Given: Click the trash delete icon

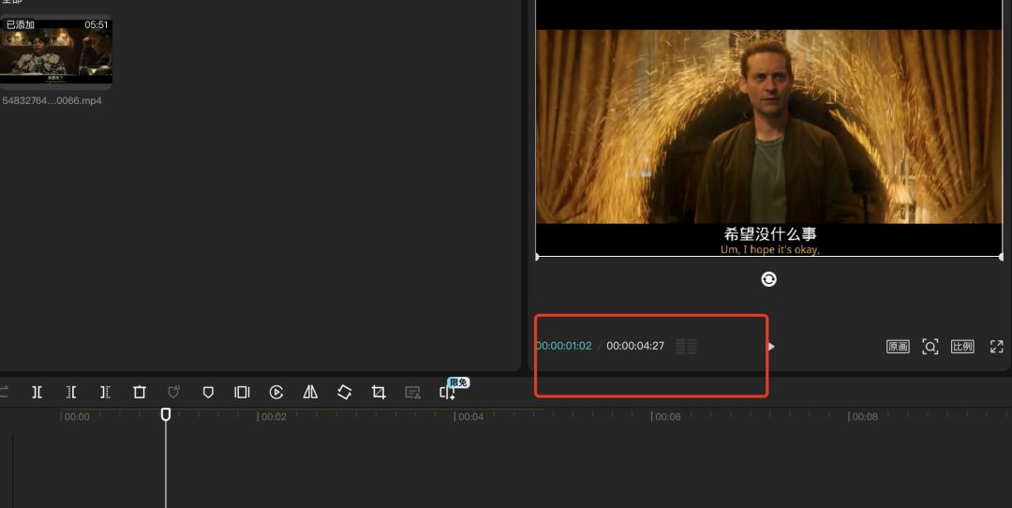Looking at the screenshot, I should click(140, 392).
